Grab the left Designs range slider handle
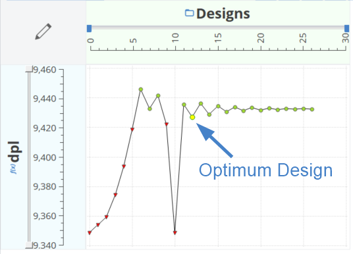The height and width of the screenshot is (254, 353). coord(89,28)
